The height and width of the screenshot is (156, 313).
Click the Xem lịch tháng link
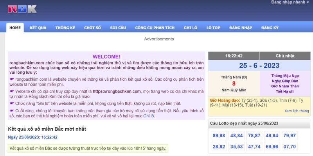point(297,111)
